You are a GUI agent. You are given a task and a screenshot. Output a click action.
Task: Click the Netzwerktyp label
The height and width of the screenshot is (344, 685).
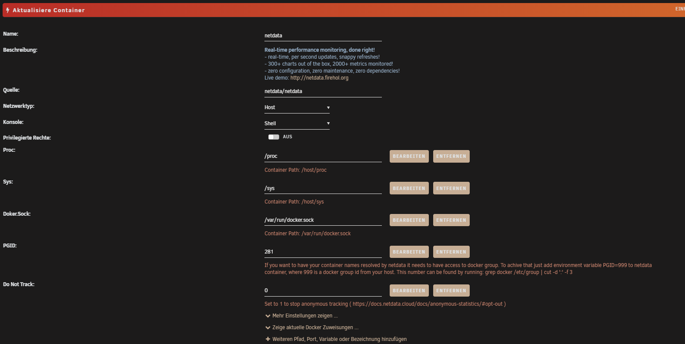(19, 106)
